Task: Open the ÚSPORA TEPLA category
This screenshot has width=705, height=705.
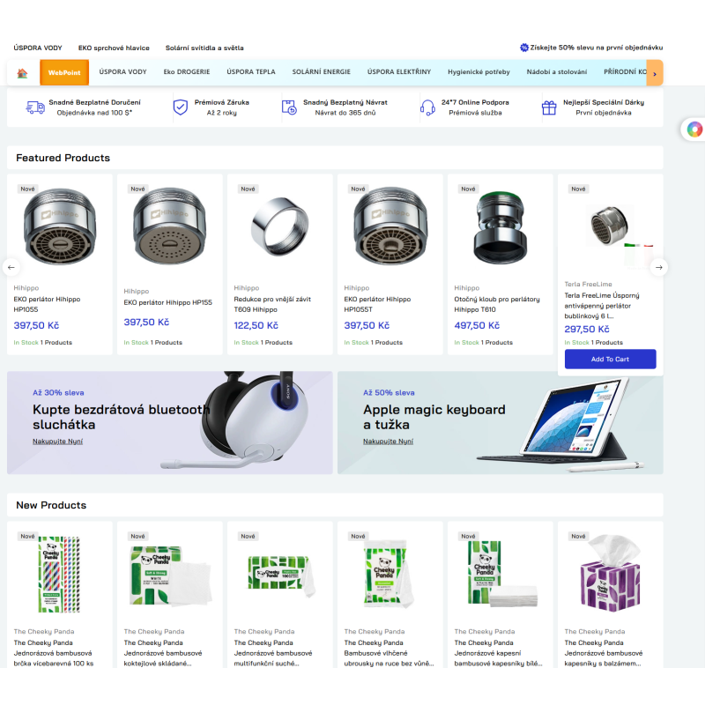Action: pyautogui.click(x=251, y=72)
